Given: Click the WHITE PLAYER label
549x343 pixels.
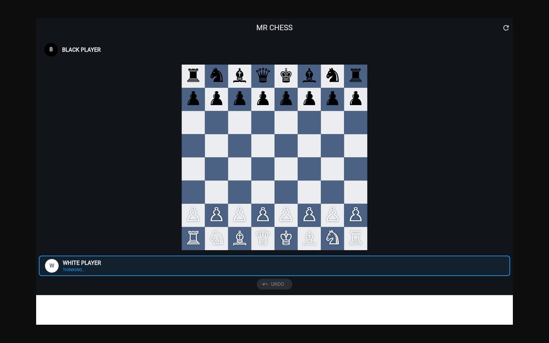Looking at the screenshot, I should (82, 263).
